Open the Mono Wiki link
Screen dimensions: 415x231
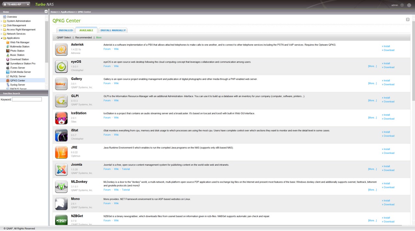coord(116,203)
